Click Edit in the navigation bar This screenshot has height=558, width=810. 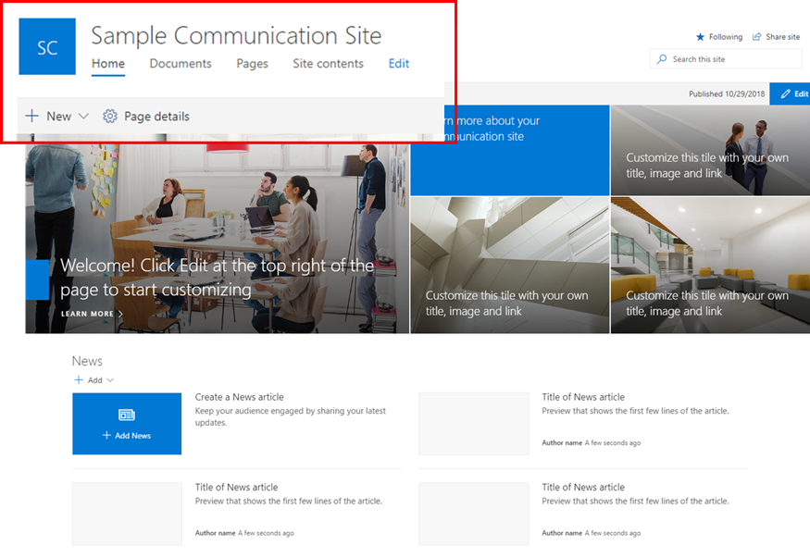coord(398,64)
